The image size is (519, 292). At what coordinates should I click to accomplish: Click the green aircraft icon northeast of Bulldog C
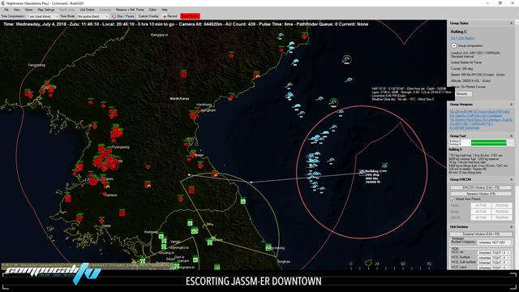click(384, 165)
